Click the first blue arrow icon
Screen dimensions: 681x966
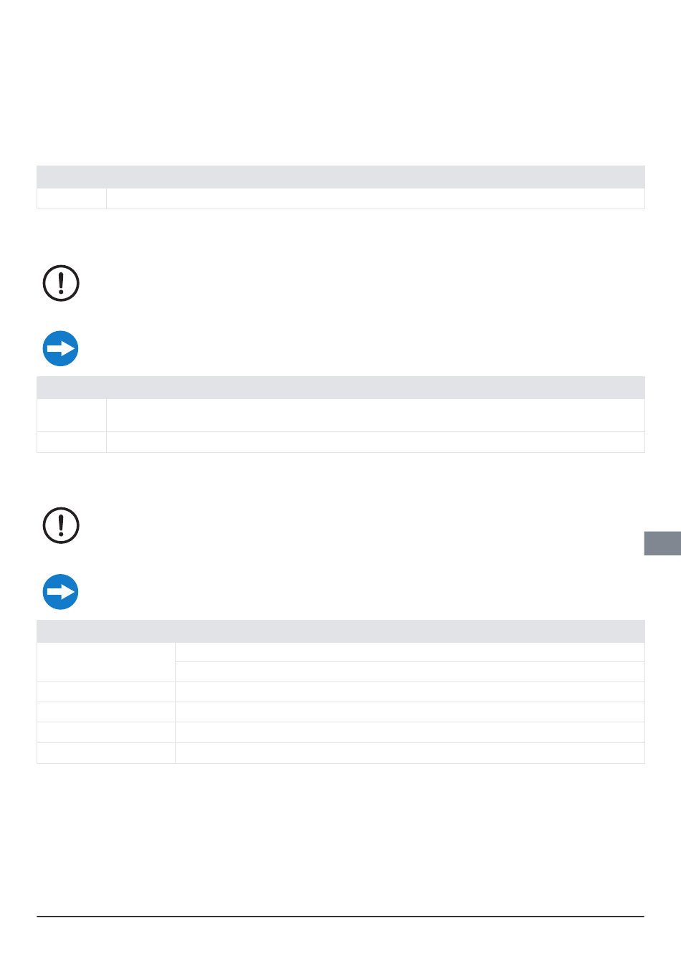(x=61, y=349)
